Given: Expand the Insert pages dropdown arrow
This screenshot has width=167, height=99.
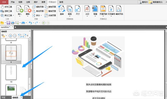Looking at the screenshot, I should pyautogui.click(x=20, y=16).
